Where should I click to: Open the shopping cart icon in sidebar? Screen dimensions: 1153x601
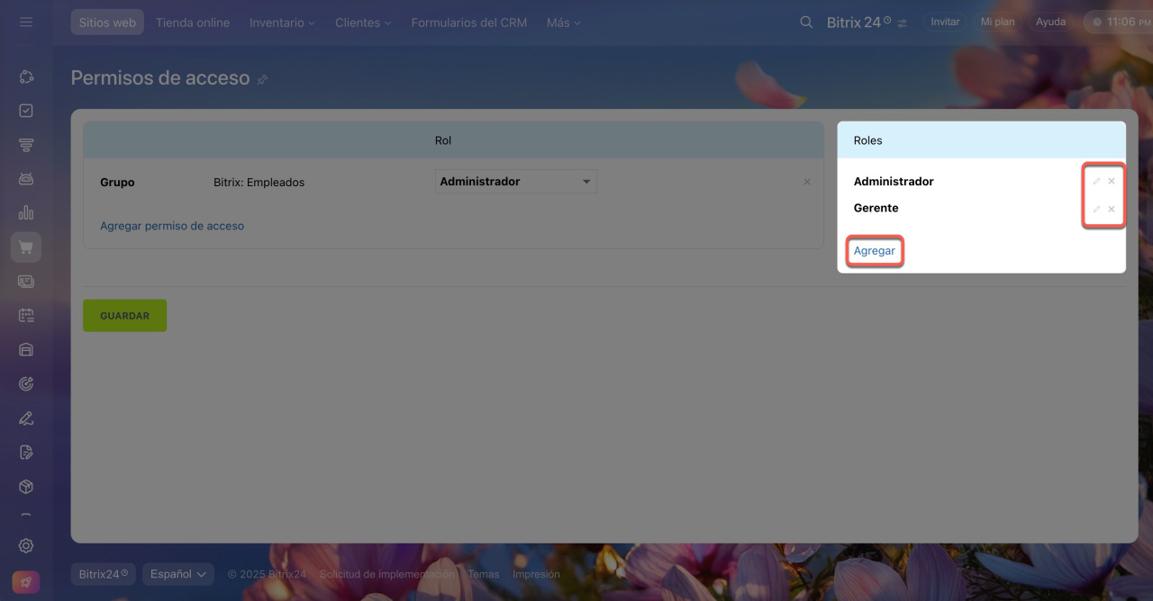click(x=26, y=247)
